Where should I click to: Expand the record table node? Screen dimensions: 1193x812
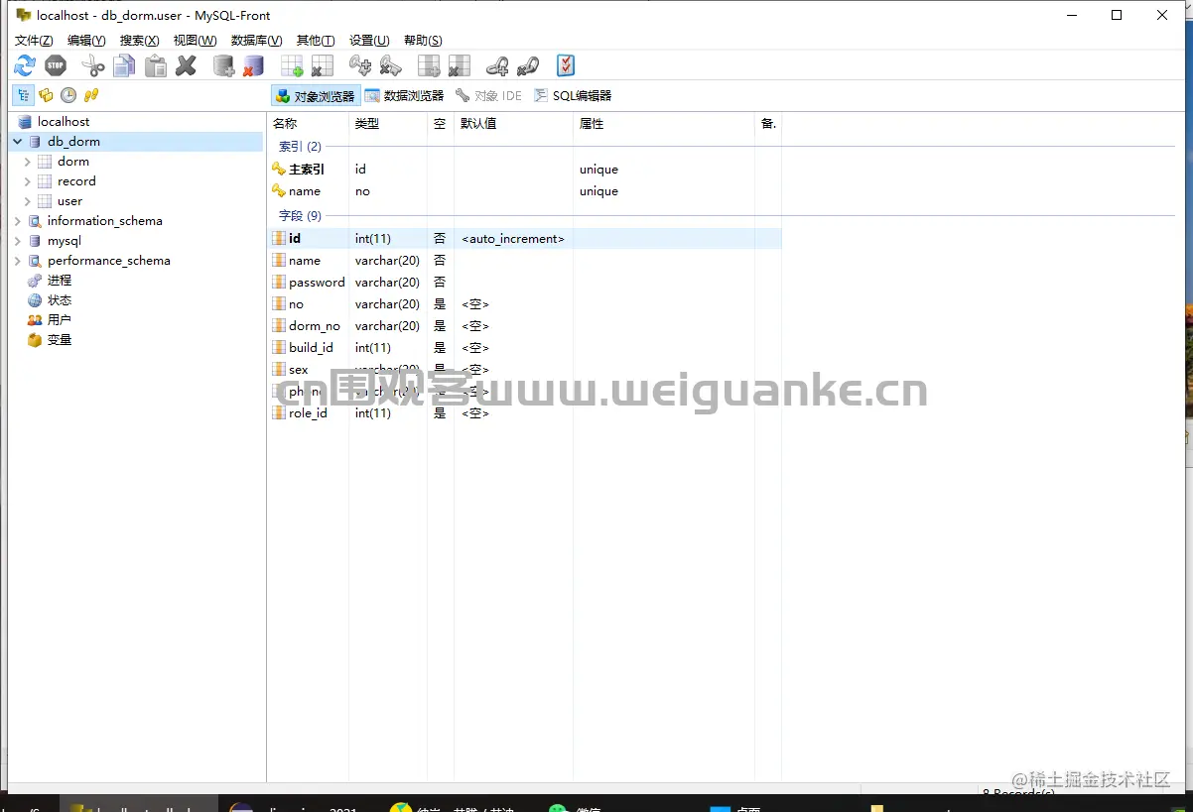(28, 181)
